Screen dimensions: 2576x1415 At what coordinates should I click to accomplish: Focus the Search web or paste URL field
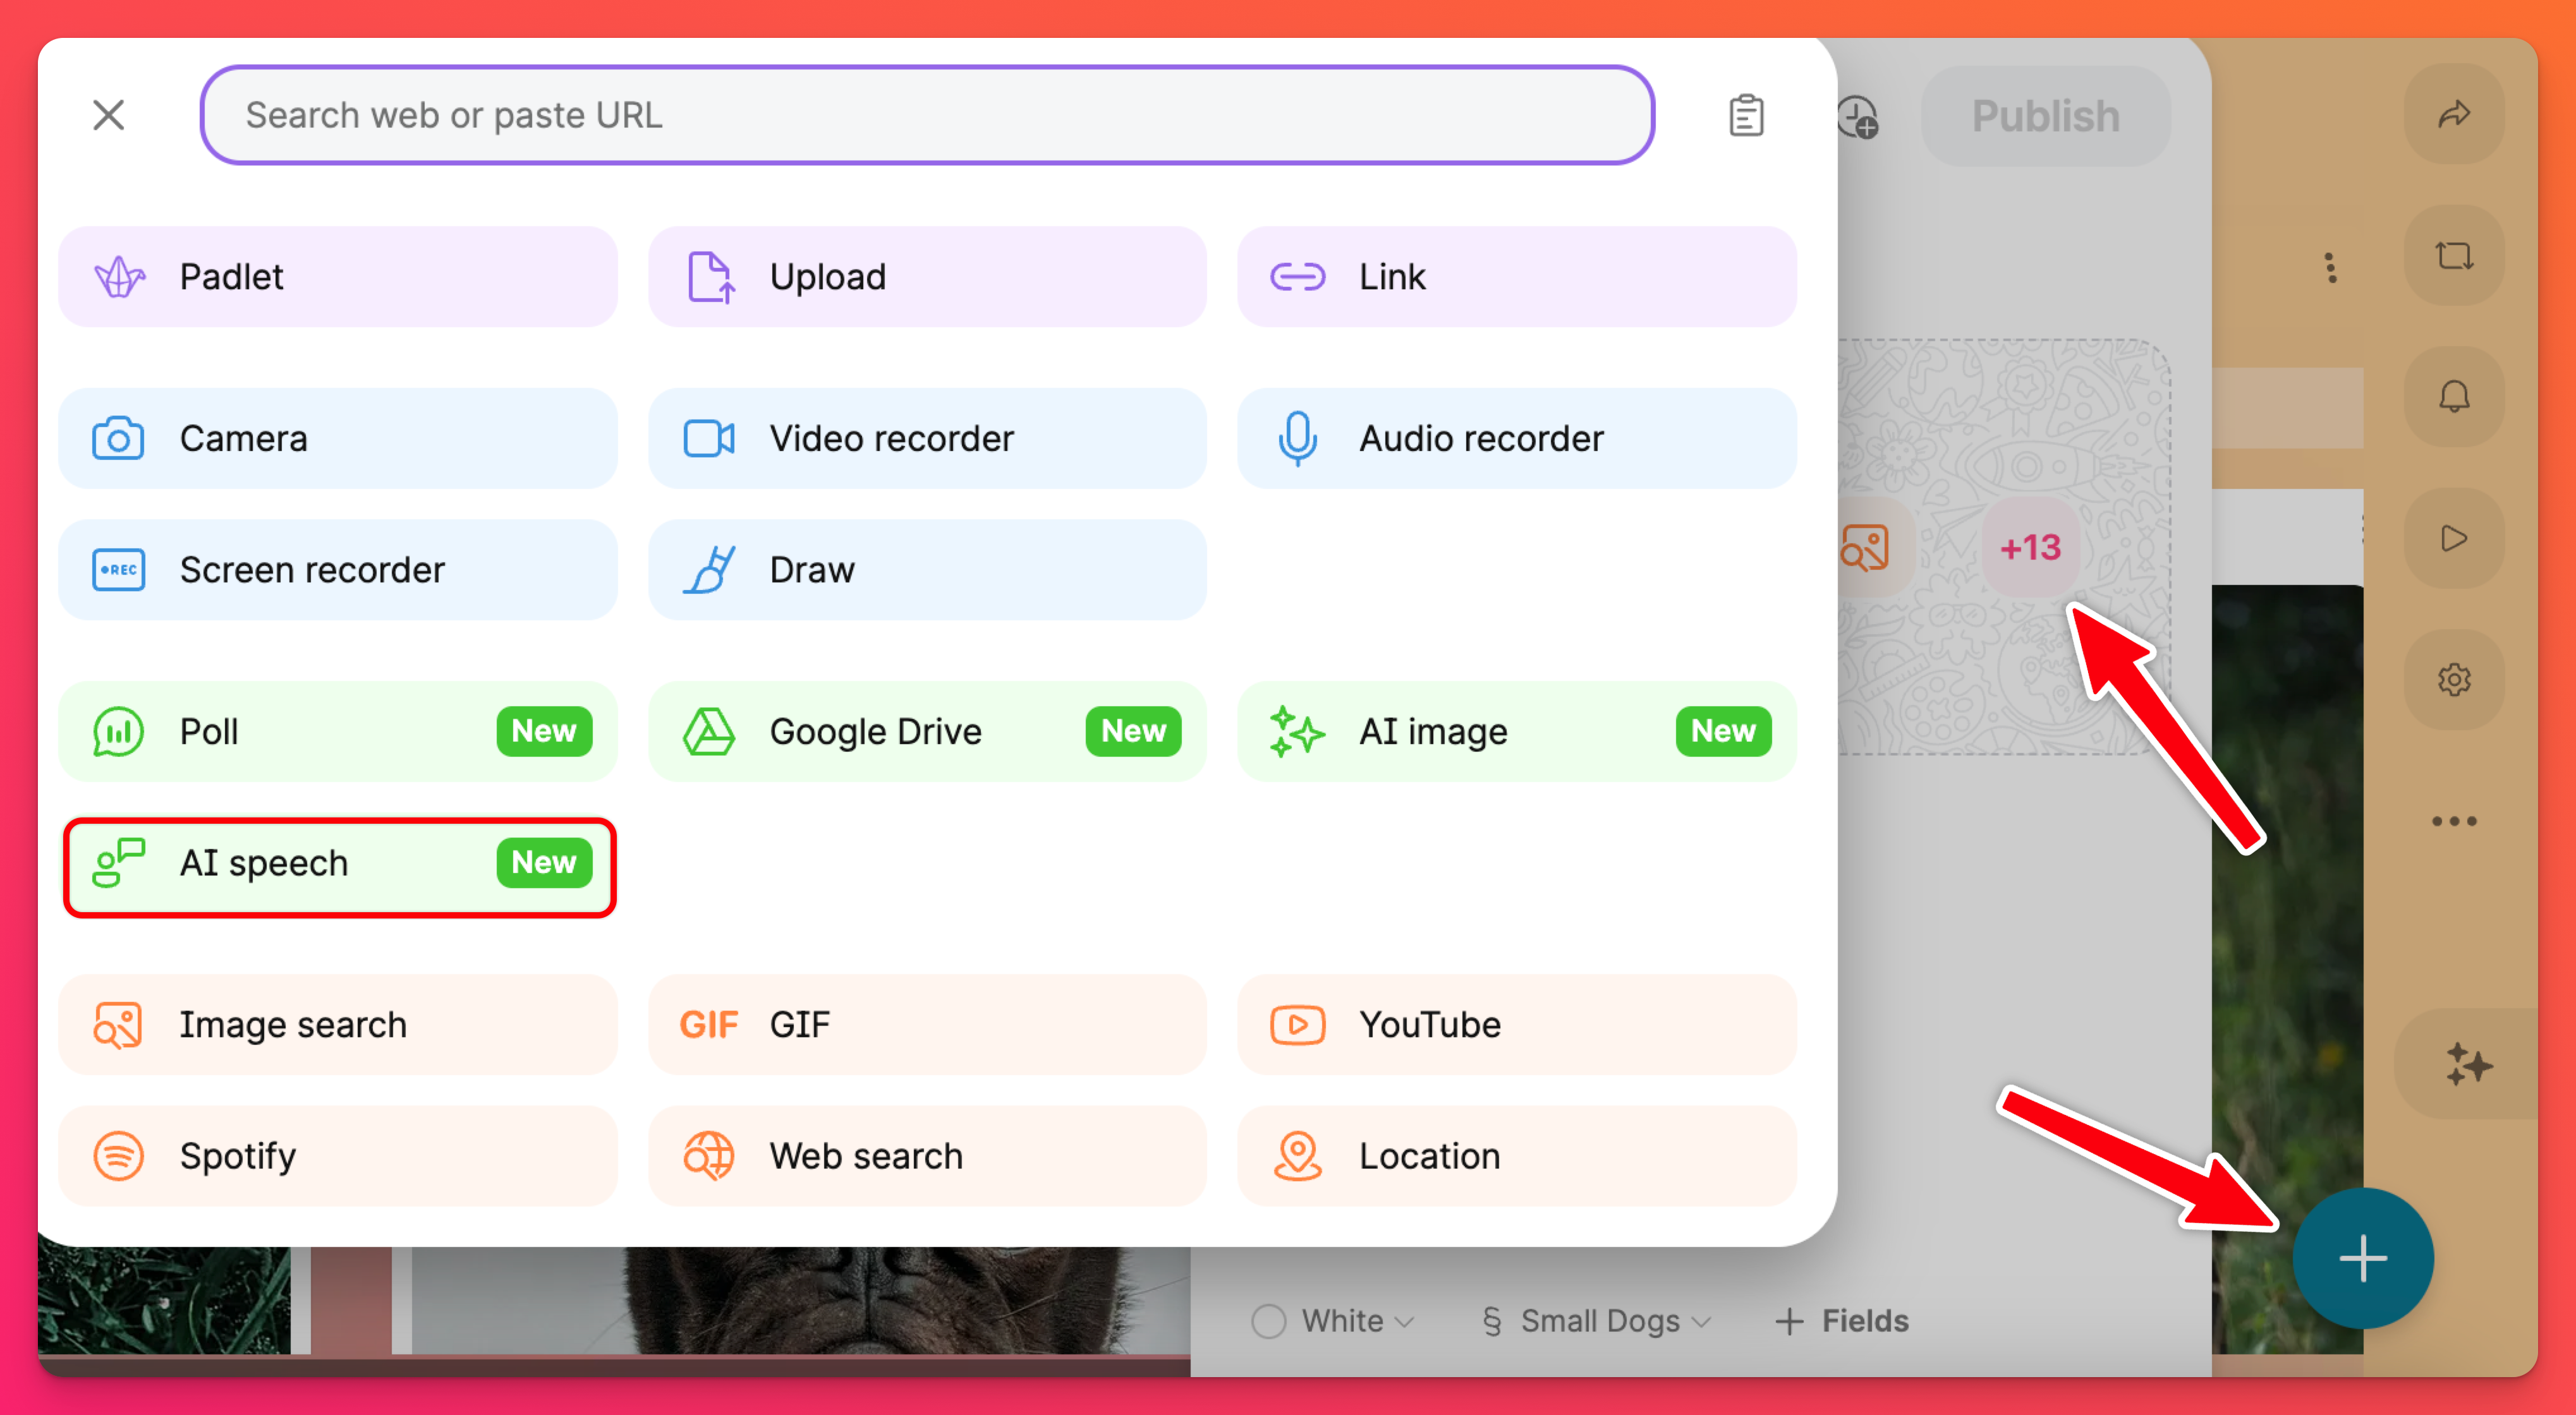(x=927, y=115)
